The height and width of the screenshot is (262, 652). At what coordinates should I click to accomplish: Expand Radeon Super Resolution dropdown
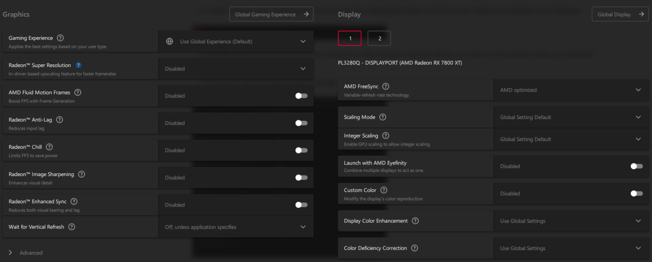(x=236, y=69)
